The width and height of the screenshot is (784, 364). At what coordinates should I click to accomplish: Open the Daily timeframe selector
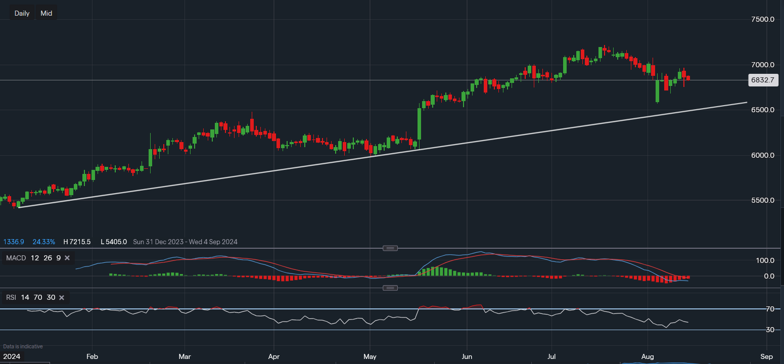(22, 13)
